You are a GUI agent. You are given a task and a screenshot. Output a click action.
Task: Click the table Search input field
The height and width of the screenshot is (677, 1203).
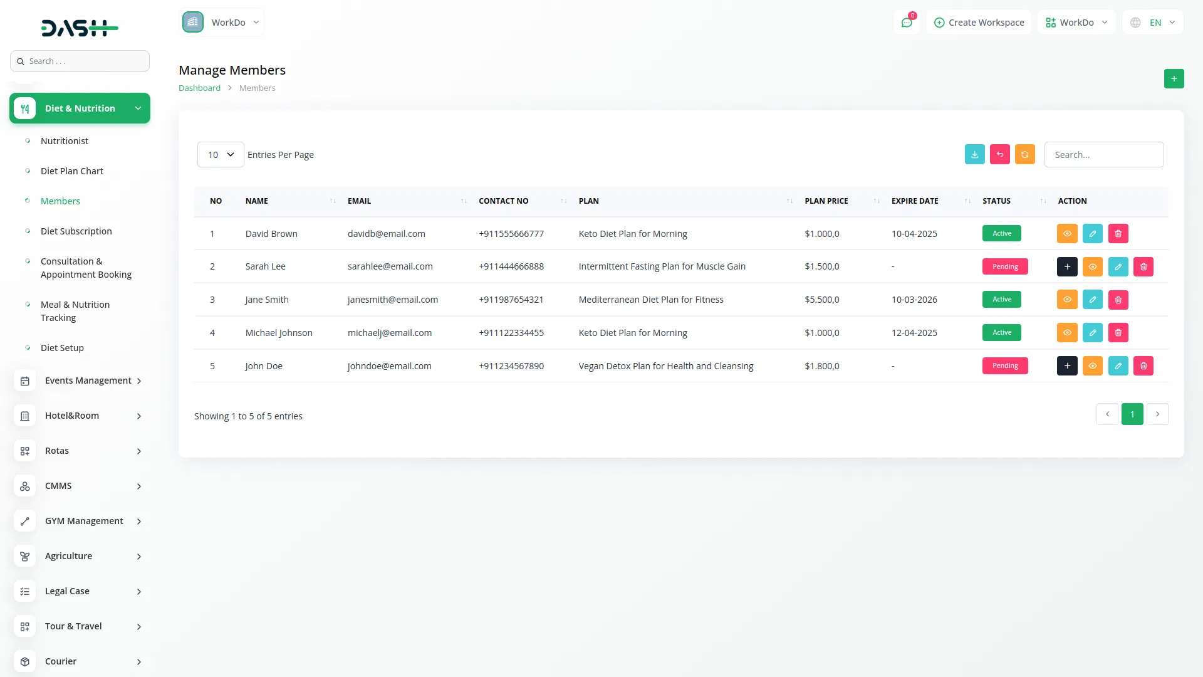click(1103, 155)
